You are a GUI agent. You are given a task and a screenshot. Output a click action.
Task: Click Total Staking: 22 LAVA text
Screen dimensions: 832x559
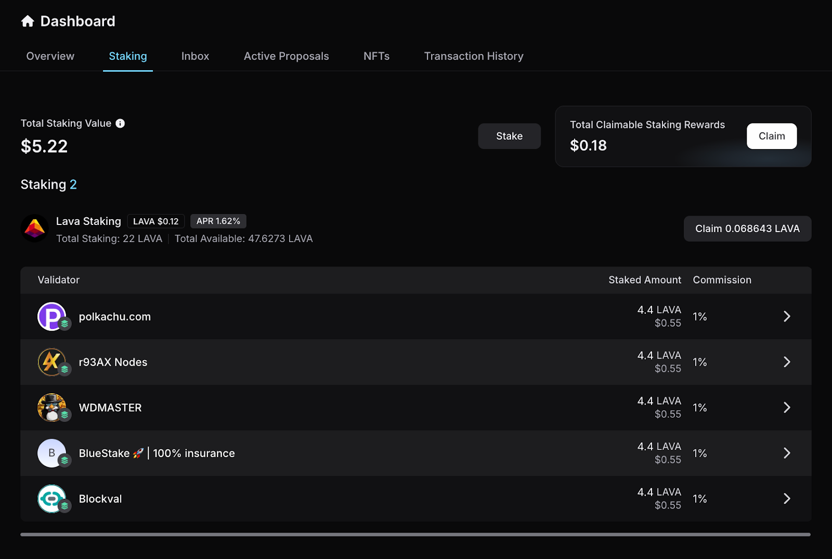[x=109, y=238]
